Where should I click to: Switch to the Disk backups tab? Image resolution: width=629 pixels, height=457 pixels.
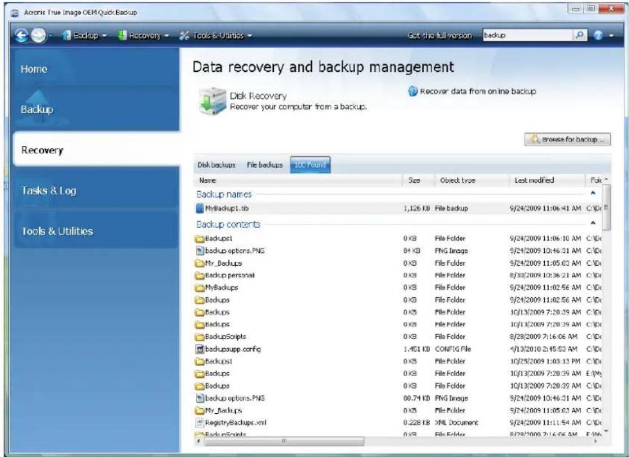pyautogui.click(x=216, y=165)
